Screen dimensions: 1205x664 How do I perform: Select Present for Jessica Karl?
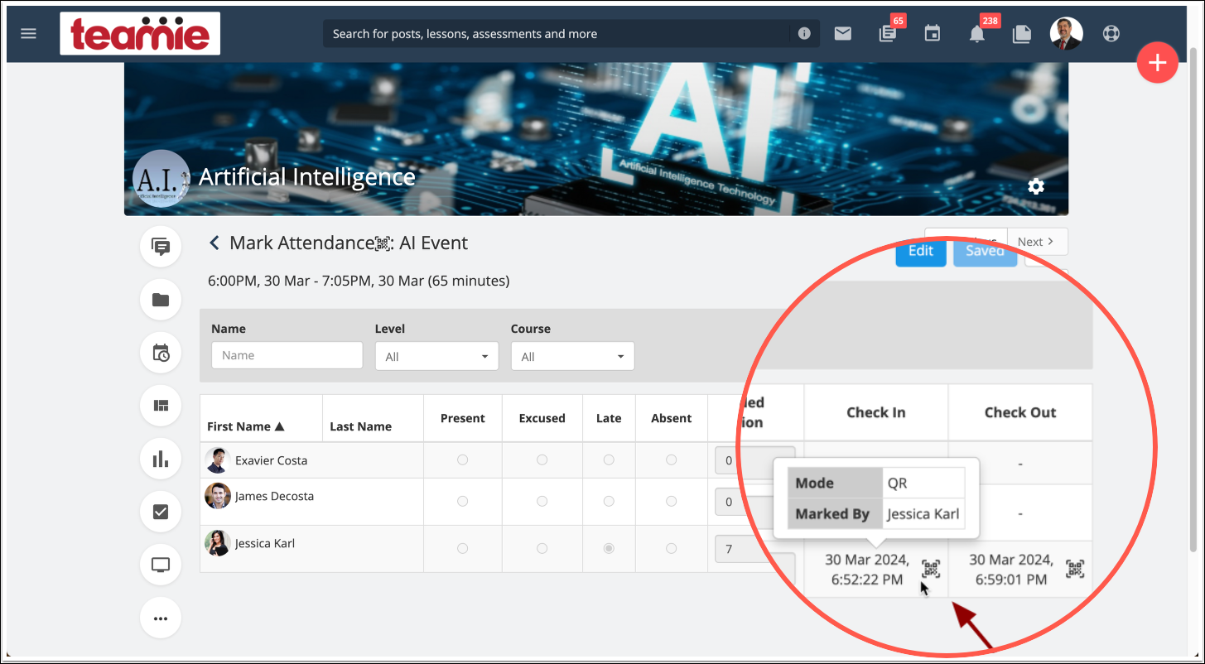462,548
